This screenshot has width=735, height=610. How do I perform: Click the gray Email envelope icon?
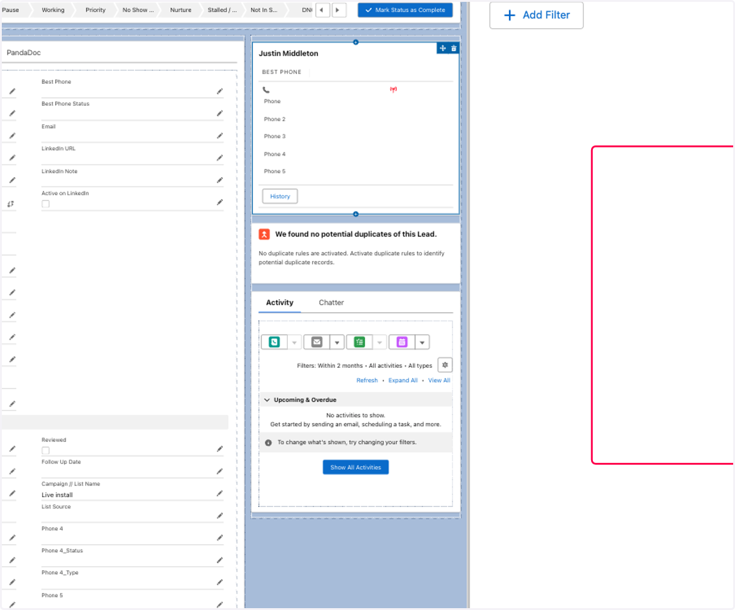coord(317,342)
